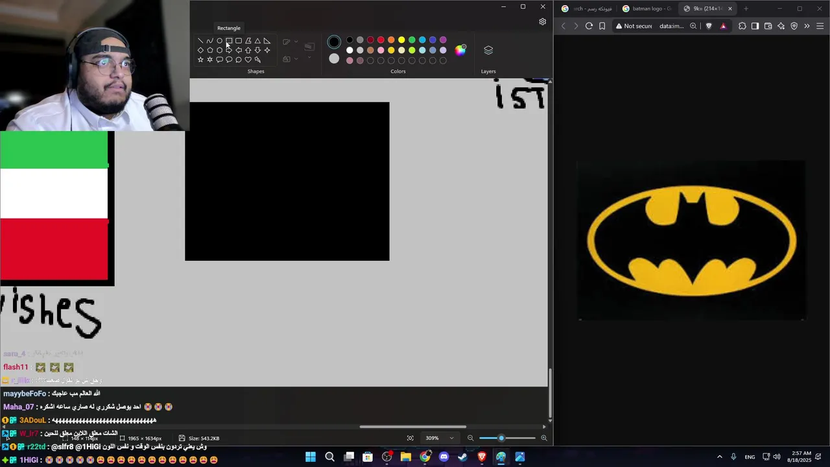Pick the purple color swatch
Image resolution: width=830 pixels, height=467 pixels.
tap(443, 40)
